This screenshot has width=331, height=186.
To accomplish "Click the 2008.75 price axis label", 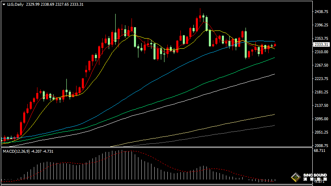I will click(x=321, y=145).
